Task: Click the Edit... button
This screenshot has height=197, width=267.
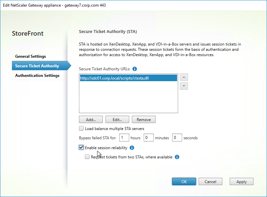Action: pos(117,119)
